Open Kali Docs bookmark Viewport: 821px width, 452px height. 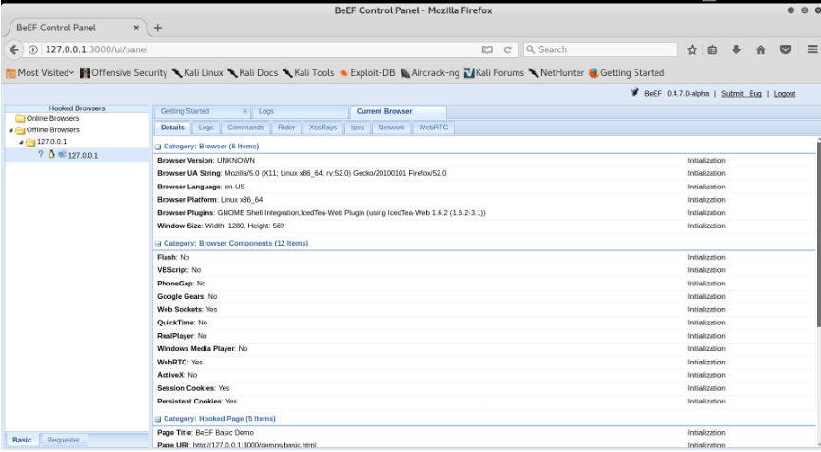click(253, 73)
